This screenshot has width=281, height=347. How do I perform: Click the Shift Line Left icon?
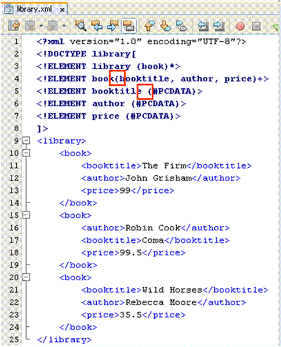(x=203, y=26)
